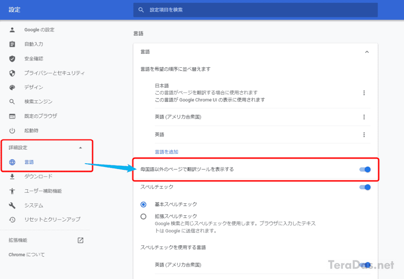Collapse the 詳細設定 sidebar section arrow
This screenshot has height=279, width=404.
tap(81, 148)
